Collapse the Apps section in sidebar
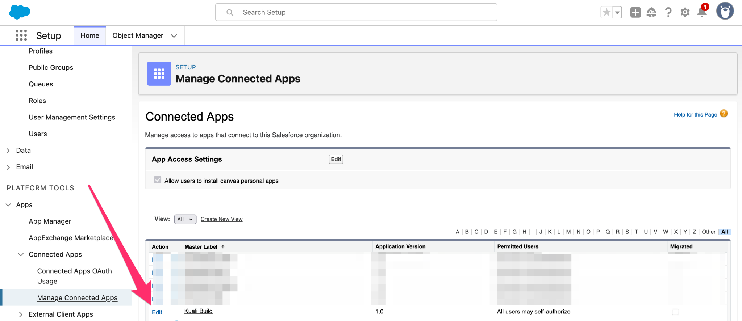This screenshot has height=321, width=742. [8, 205]
